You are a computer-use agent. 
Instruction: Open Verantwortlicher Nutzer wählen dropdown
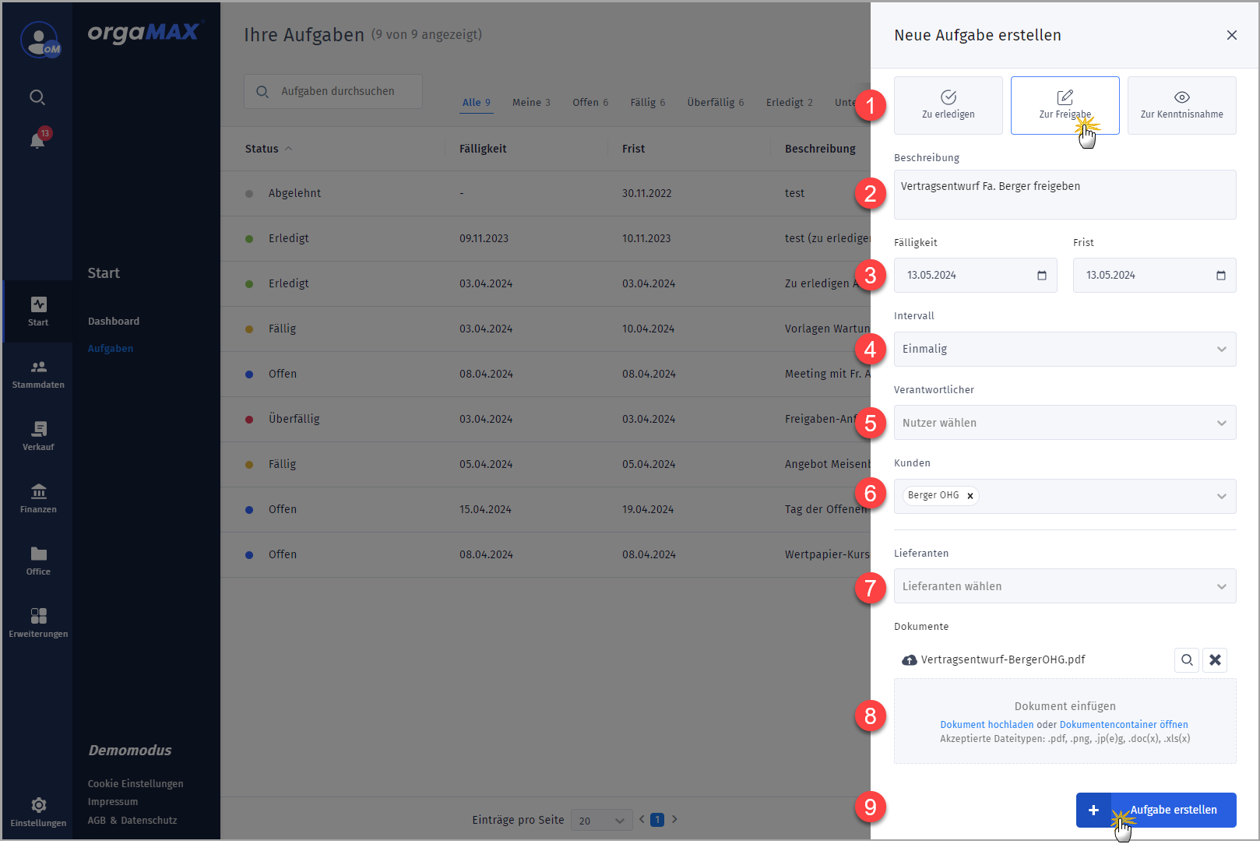[x=1065, y=423]
